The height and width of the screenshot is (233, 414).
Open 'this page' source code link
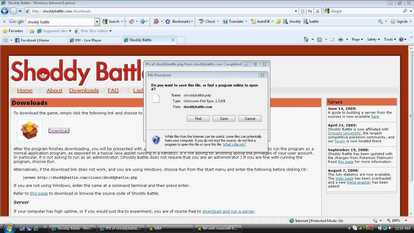pos(39,193)
